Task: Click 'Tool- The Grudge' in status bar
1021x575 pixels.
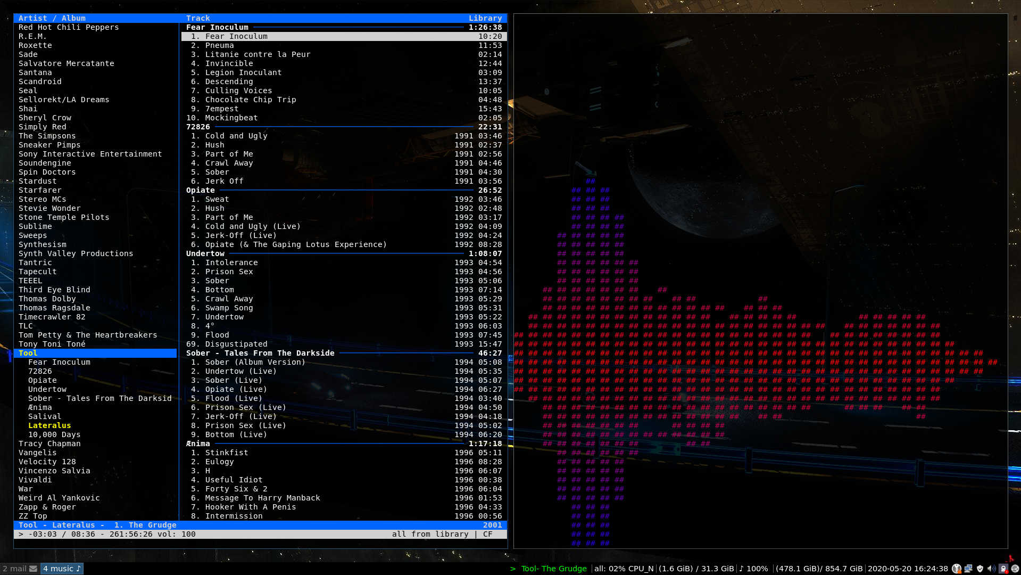Action: tap(553, 569)
